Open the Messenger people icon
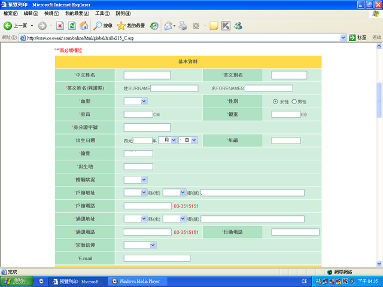Image resolution: width=383 pixels, height=287 pixels. click(238, 26)
